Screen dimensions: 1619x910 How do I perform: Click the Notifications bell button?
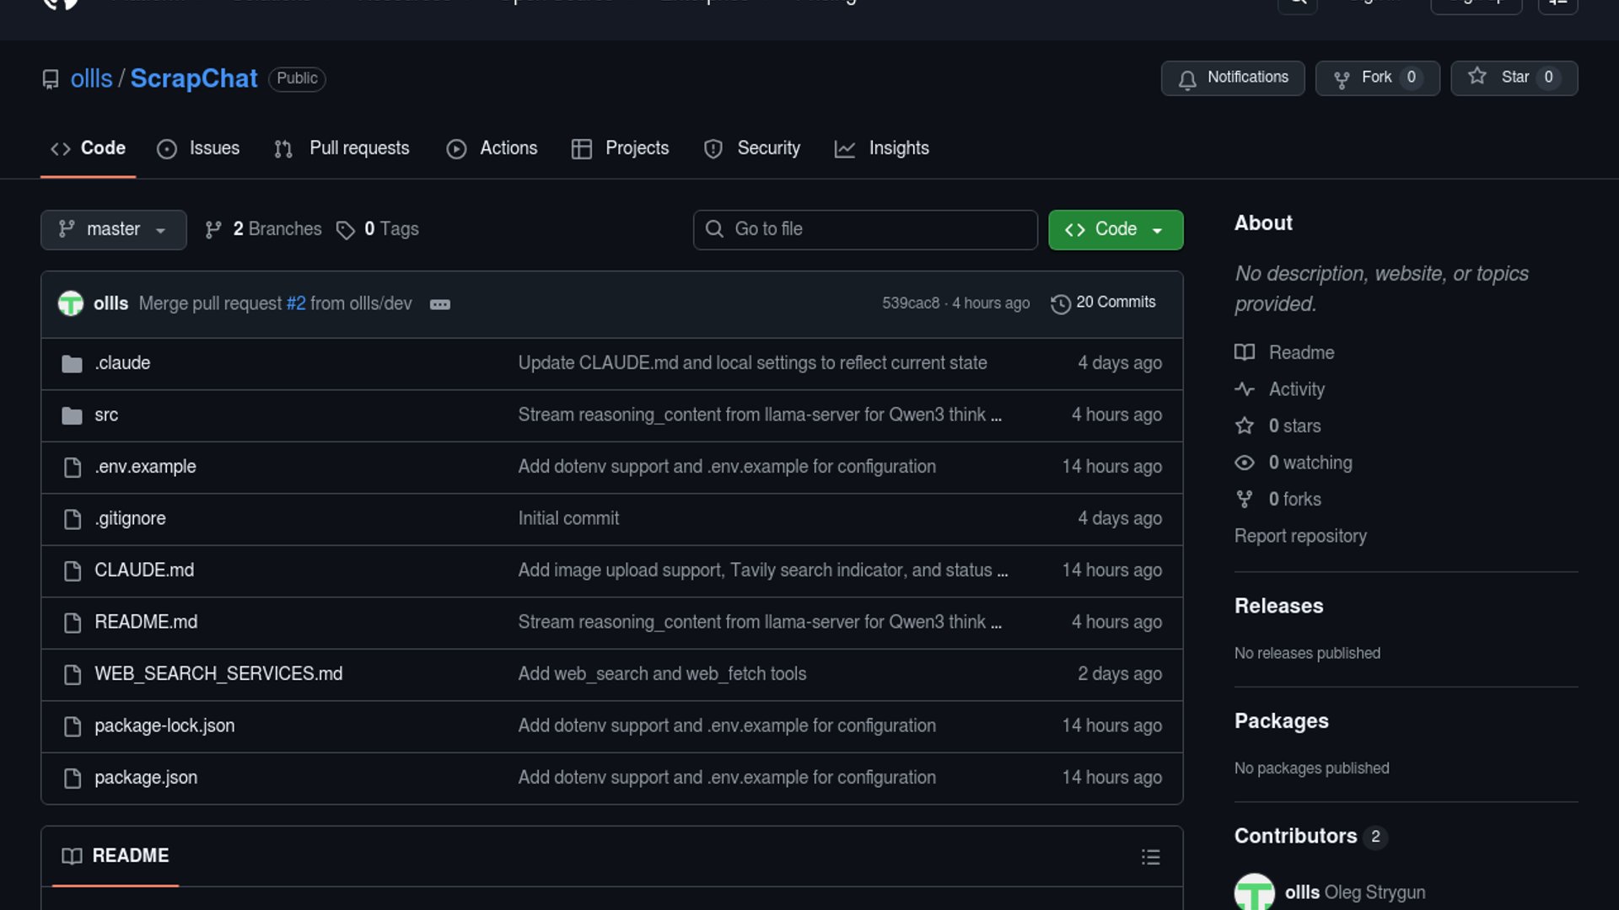coord(1232,78)
